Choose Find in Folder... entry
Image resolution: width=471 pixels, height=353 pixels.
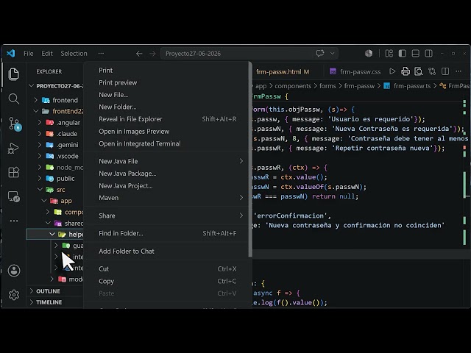pos(167,233)
